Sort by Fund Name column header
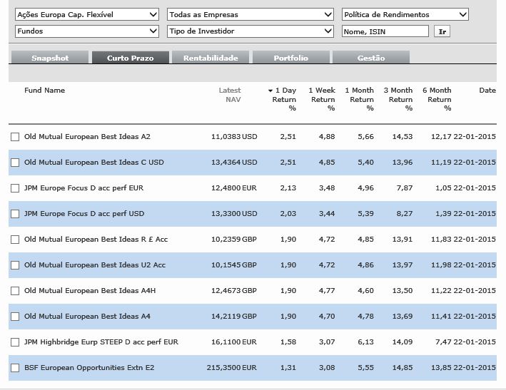The image size is (506, 390). pos(44,91)
